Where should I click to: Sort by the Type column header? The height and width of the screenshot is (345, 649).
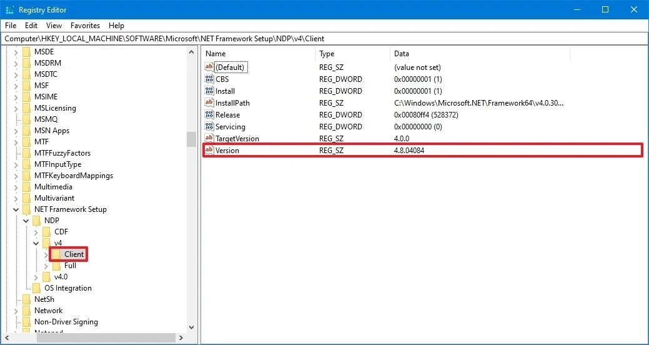pyautogui.click(x=353, y=54)
